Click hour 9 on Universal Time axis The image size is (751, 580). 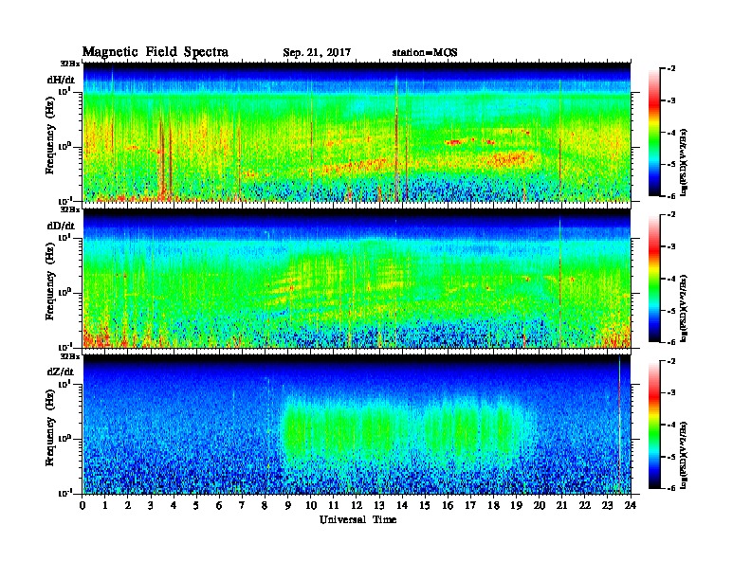tap(288, 505)
